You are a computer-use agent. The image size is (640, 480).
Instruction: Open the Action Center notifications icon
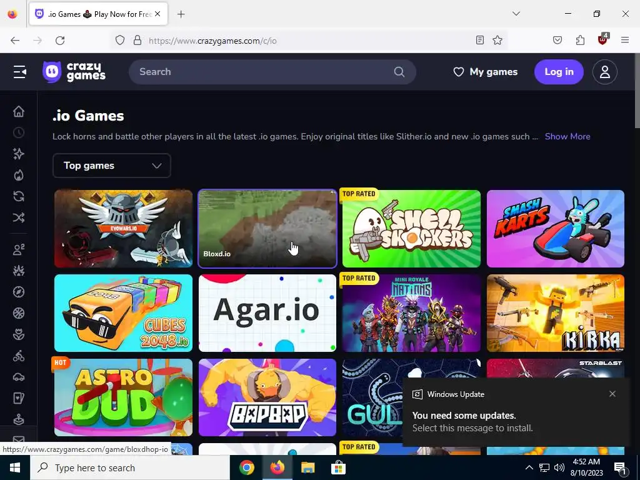click(x=621, y=467)
